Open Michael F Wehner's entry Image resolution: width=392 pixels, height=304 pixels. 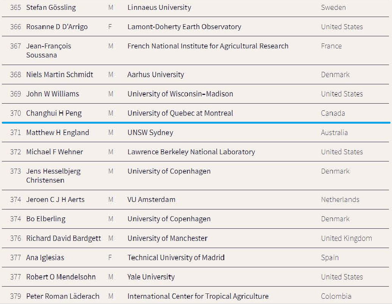click(55, 152)
